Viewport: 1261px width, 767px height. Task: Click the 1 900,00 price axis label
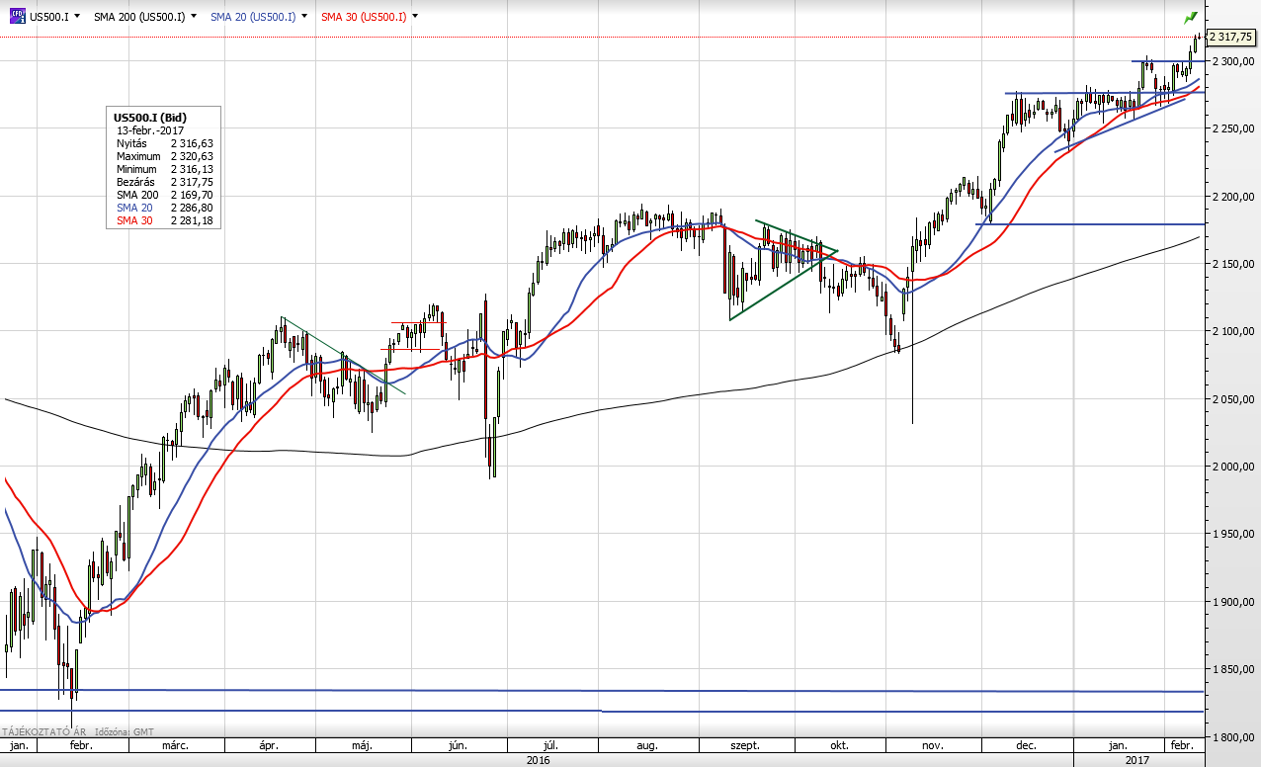pyautogui.click(x=1234, y=602)
